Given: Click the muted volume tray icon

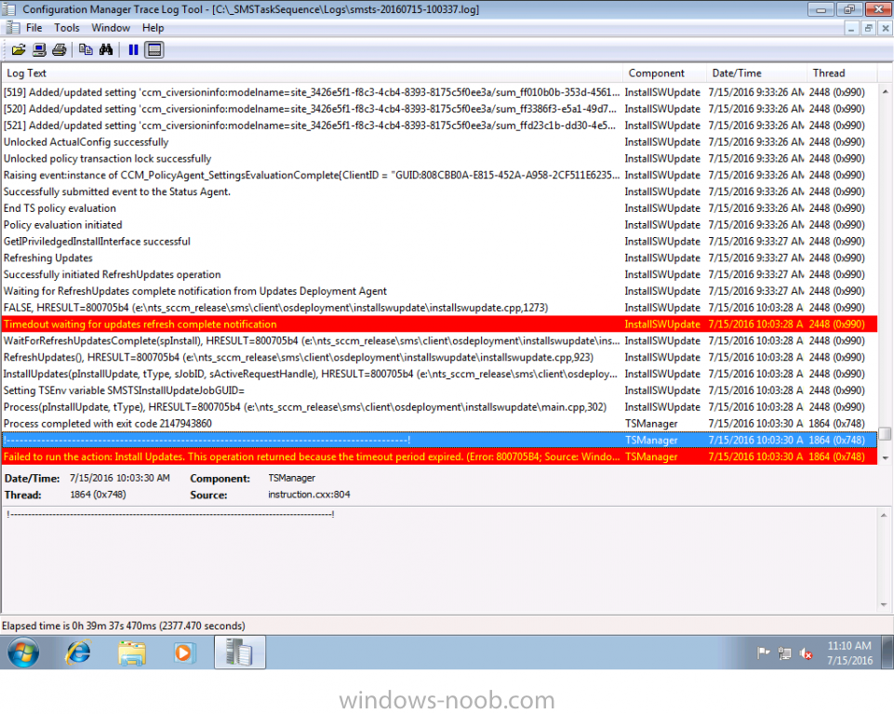Looking at the screenshot, I should pyautogui.click(x=807, y=654).
